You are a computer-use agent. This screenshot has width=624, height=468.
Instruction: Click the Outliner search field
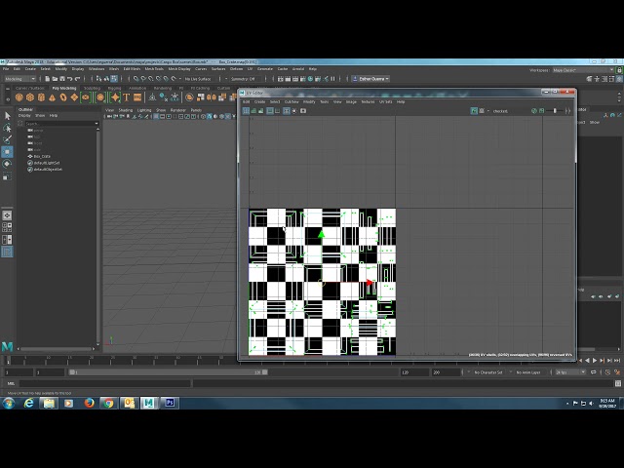pyautogui.click(x=58, y=124)
